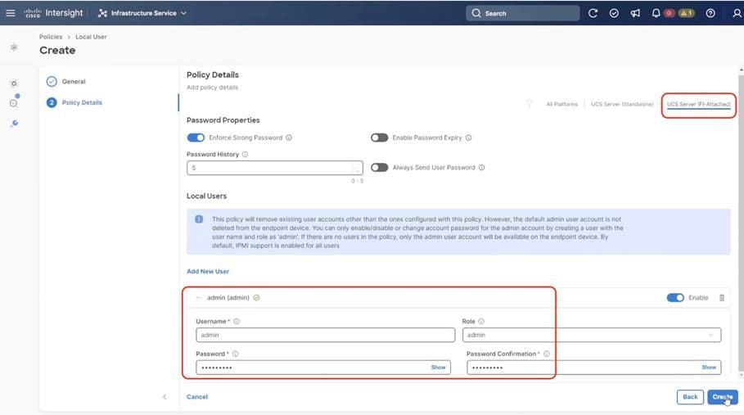Image resolution: width=744 pixels, height=415 pixels.
Task: Click the red critical alarms badge
Action: pyautogui.click(x=669, y=13)
